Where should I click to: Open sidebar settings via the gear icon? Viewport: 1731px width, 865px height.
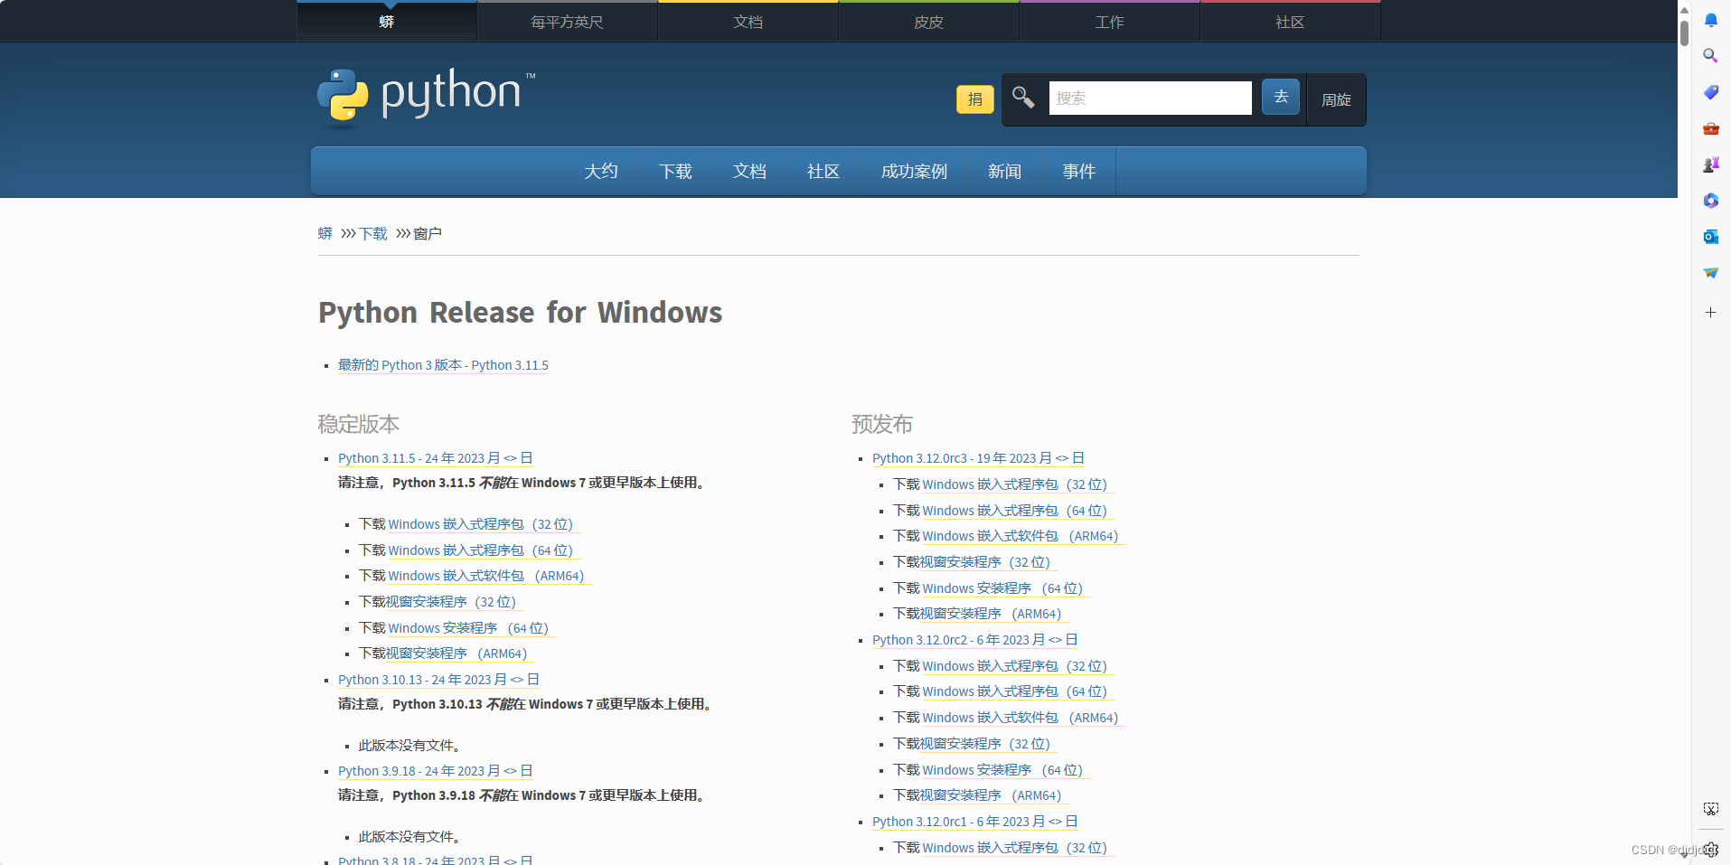[x=1709, y=850]
